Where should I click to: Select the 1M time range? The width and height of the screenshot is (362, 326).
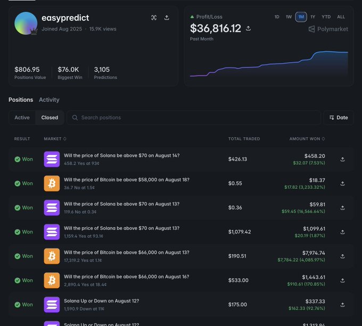tap(301, 17)
